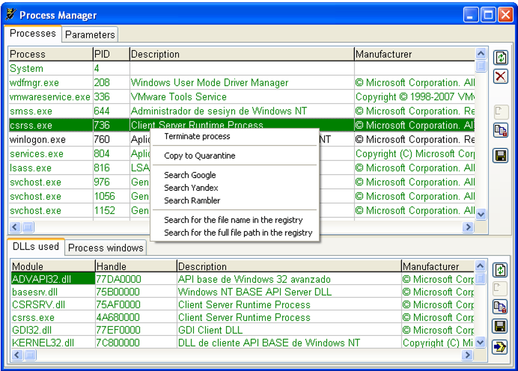The image size is (518, 371).
Task: Click the save floppy icon beside the DLL list
Action: click(x=500, y=326)
